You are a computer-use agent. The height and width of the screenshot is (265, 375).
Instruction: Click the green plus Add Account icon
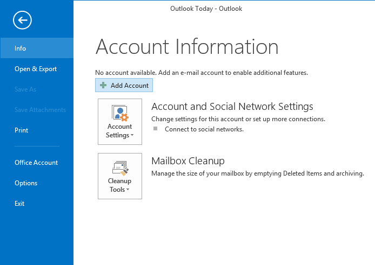(x=103, y=85)
